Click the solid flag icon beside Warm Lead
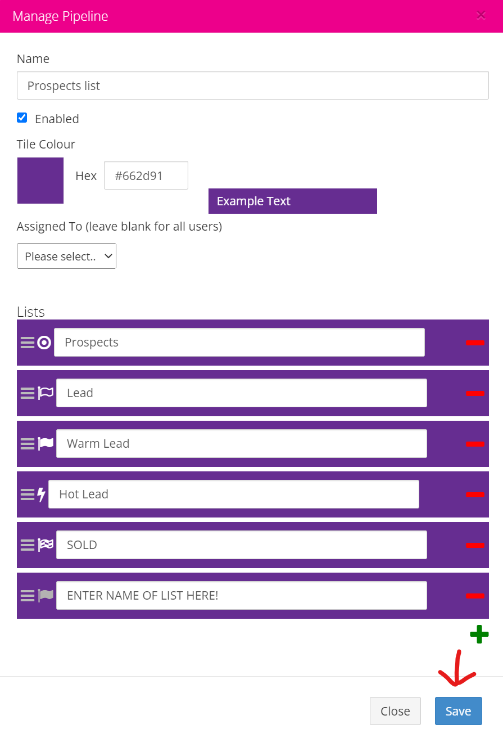Screen dimensions: 503x738 [46, 444]
